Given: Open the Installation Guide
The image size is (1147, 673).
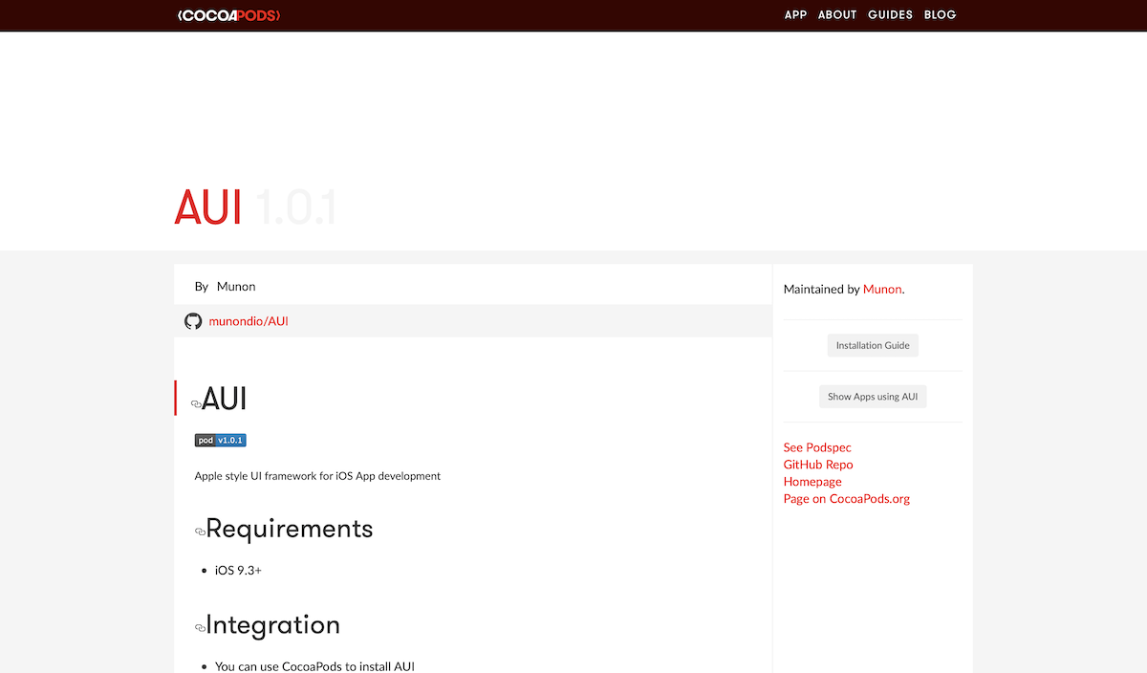Looking at the screenshot, I should pyautogui.click(x=873, y=345).
